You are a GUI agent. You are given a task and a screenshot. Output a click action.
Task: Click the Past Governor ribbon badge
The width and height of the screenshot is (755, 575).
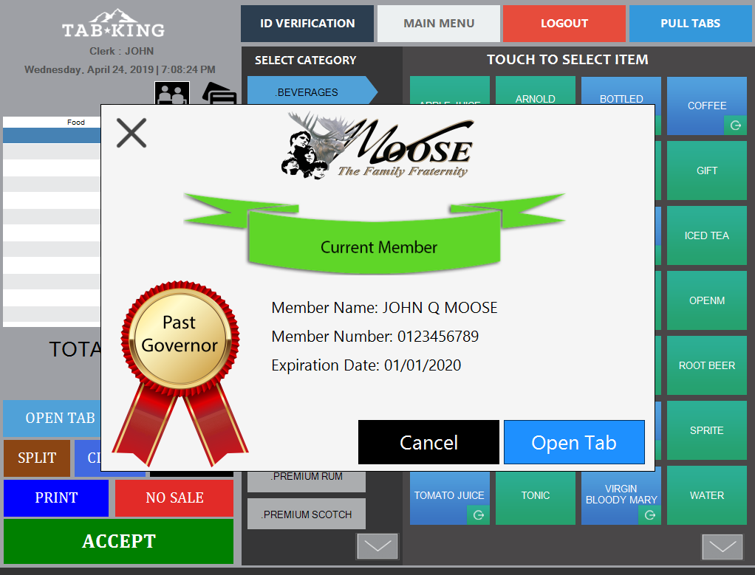pyautogui.click(x=180, y=373)
